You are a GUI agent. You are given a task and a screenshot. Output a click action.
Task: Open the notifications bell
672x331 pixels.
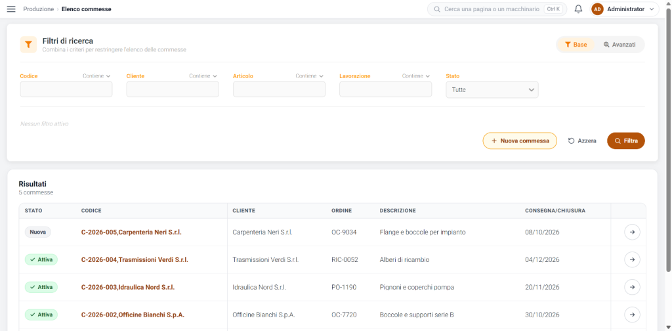point(578,9)
